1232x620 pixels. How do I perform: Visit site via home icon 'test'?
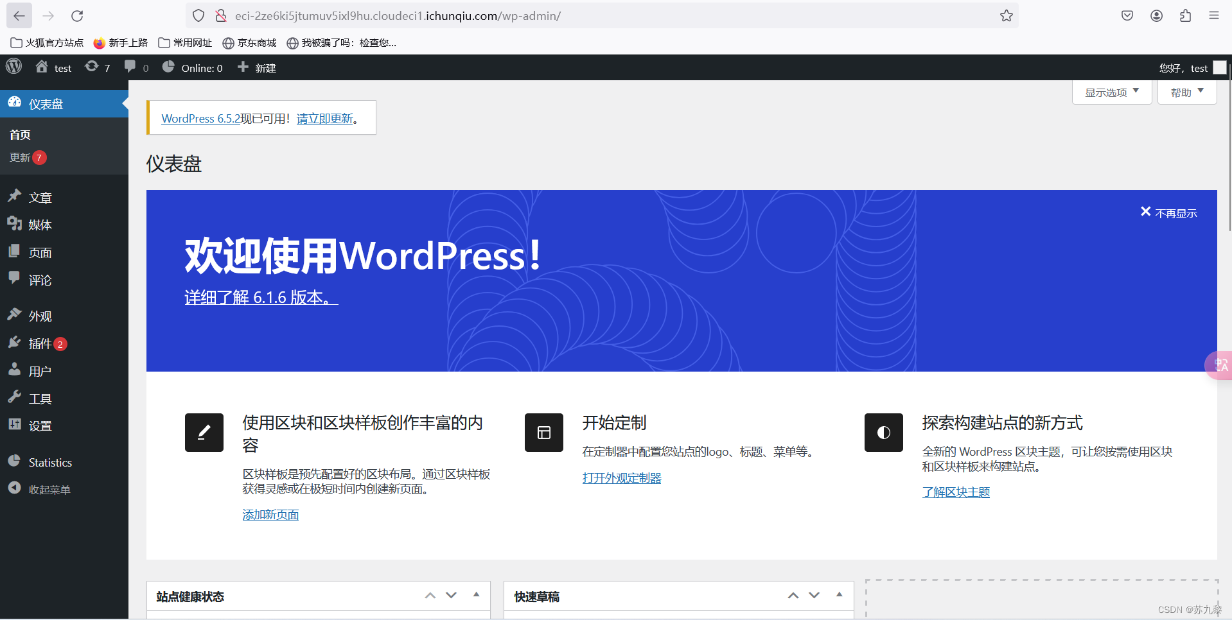pyautogui.click(x=53, y=67)
